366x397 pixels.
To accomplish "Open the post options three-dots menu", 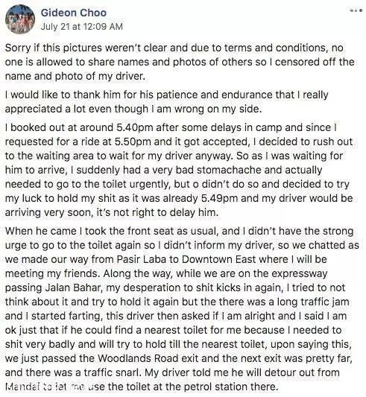I will 356,10.
